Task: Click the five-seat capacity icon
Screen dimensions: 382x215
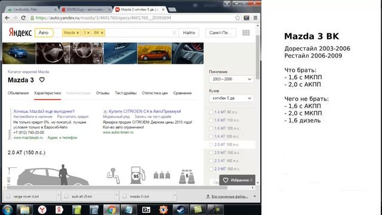Action: coord(187,177)
